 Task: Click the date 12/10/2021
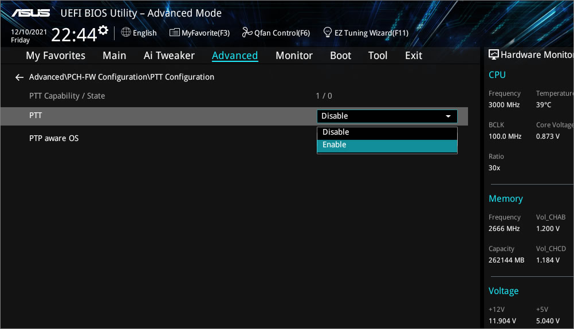29,32
